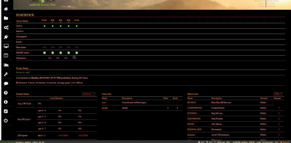Toggle Help with the question mark icon
The width and height of the screenshot is (291, 143).
coord(6,93)
